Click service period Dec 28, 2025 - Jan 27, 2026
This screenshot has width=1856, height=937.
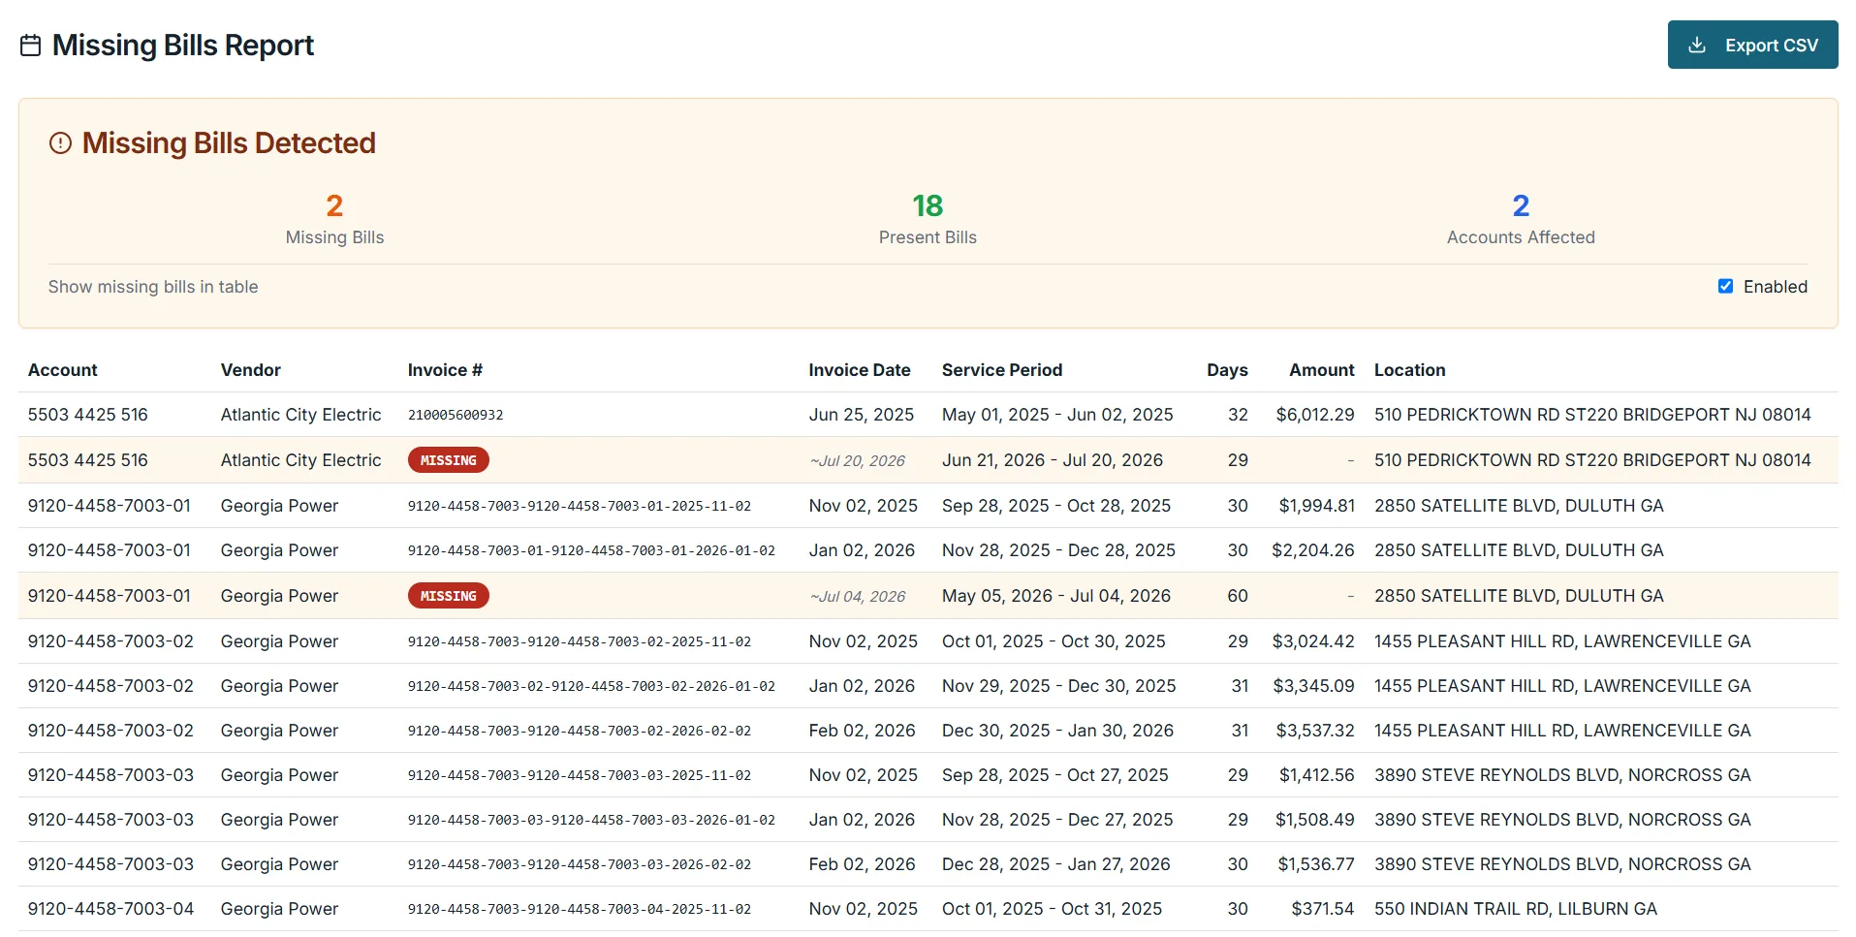[x=1056, y=864]
